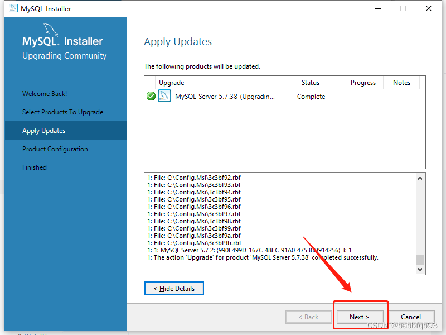Screen dimensions: 446x335
Task: Click the Status column header
Action: [x=311, y=83]
